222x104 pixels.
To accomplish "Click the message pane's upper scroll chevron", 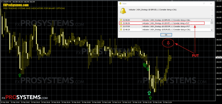I will (x=212, y=10).
